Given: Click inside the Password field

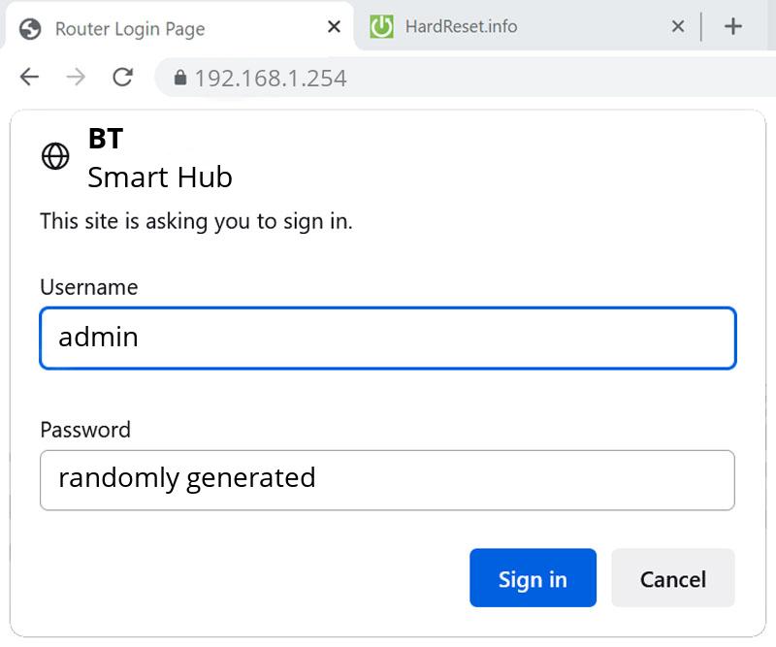Looking at the screenshot, I should coord(388,479).
